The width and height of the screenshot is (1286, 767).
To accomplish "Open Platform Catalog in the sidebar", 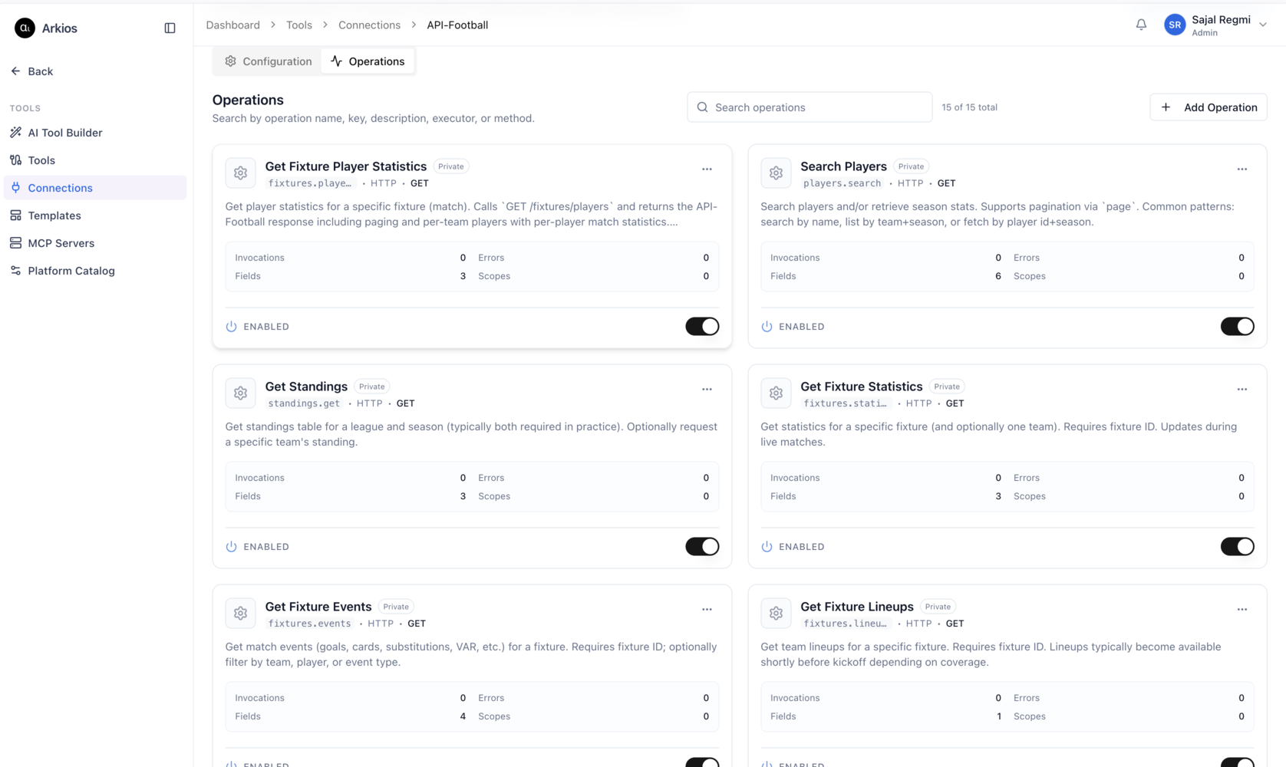I will 95,271.
